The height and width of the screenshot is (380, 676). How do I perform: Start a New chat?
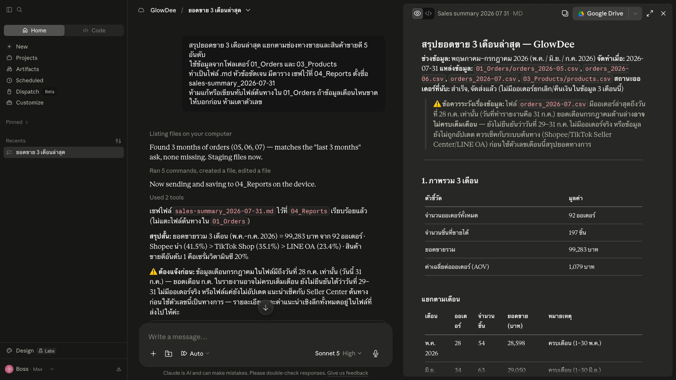coord(22,46)
